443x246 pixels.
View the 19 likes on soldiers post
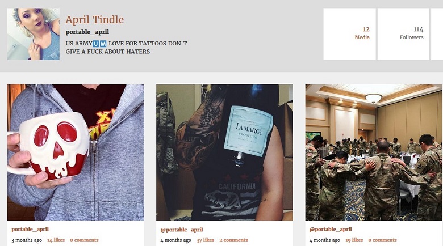click(x=354, y=240)
